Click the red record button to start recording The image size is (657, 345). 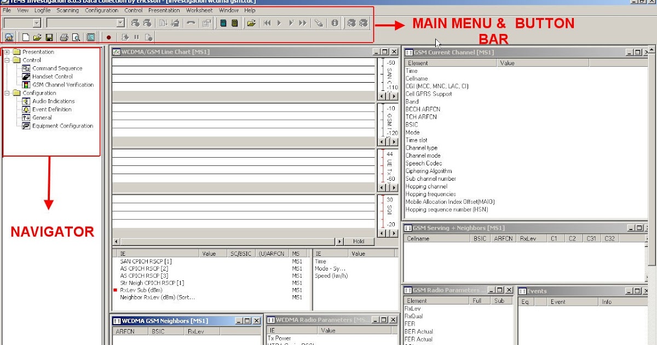pos(109,37)
